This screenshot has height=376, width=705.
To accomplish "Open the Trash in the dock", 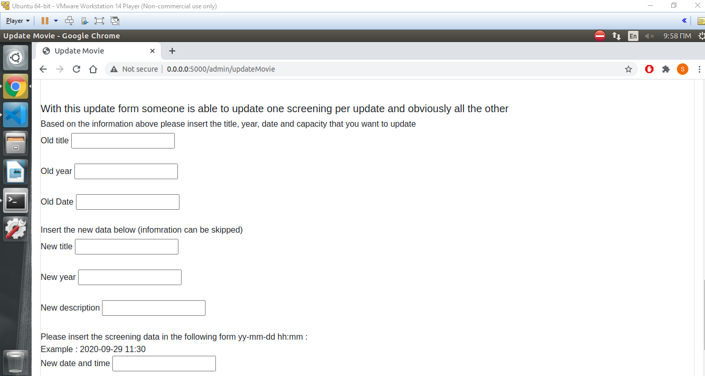I will pyautogui.click(x=16, y=362).
